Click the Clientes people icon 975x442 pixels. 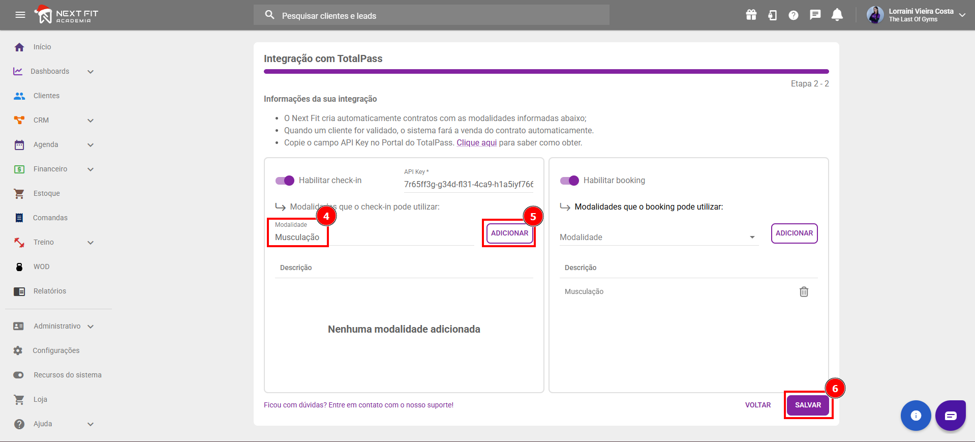coord(19,96)
